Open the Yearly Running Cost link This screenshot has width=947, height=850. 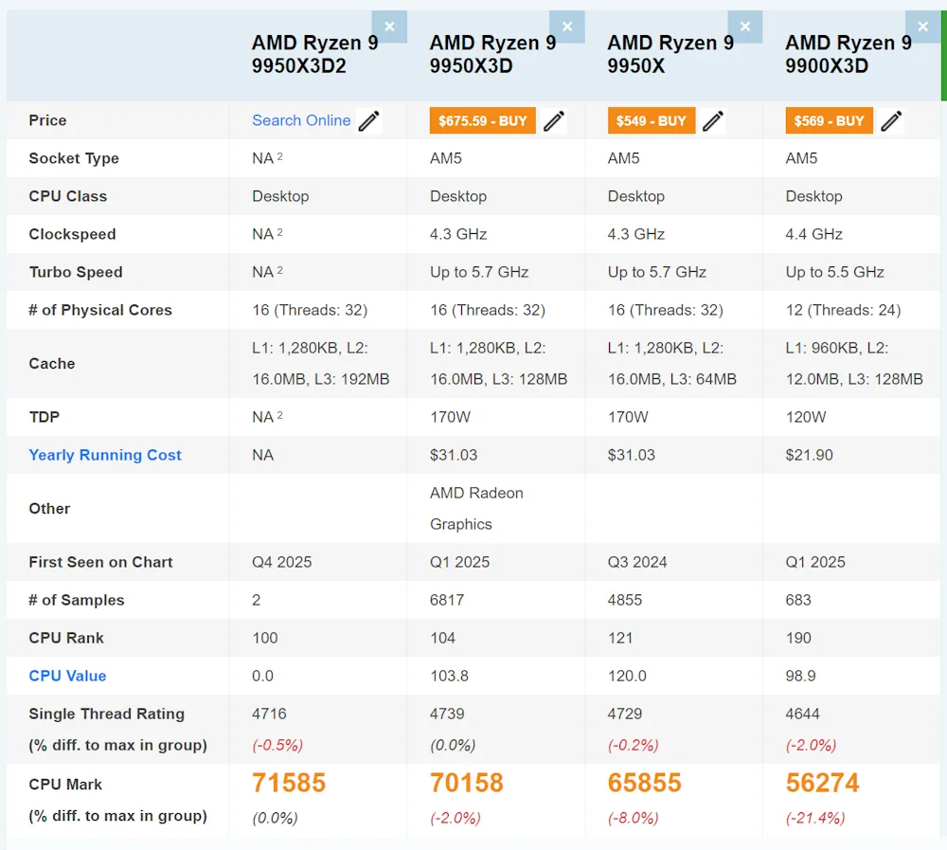click(105, 455)
